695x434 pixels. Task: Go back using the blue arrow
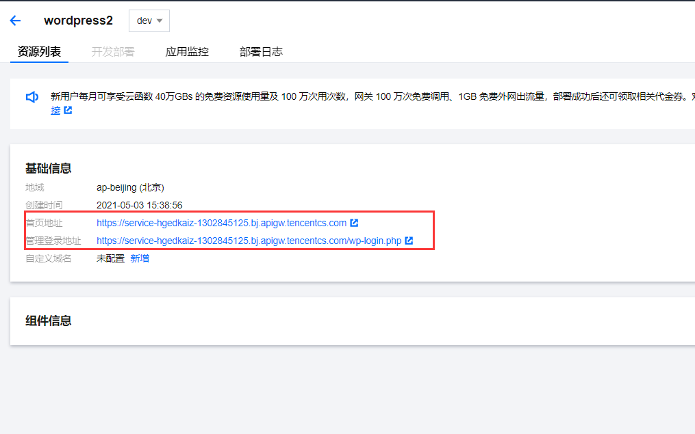(16, 21)
